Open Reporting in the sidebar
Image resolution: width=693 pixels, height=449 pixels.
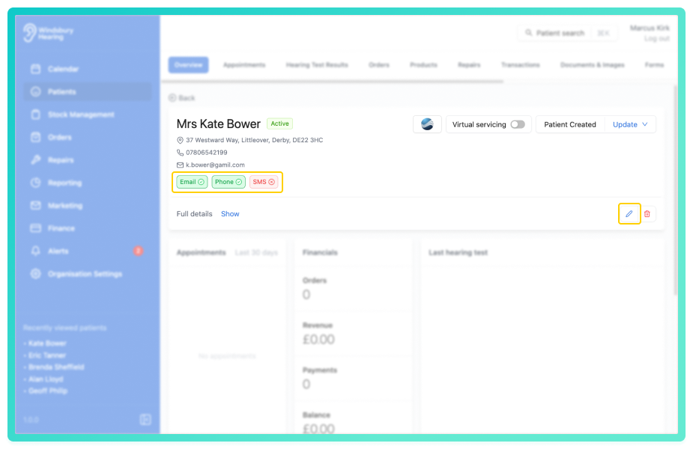pos(87,183)
